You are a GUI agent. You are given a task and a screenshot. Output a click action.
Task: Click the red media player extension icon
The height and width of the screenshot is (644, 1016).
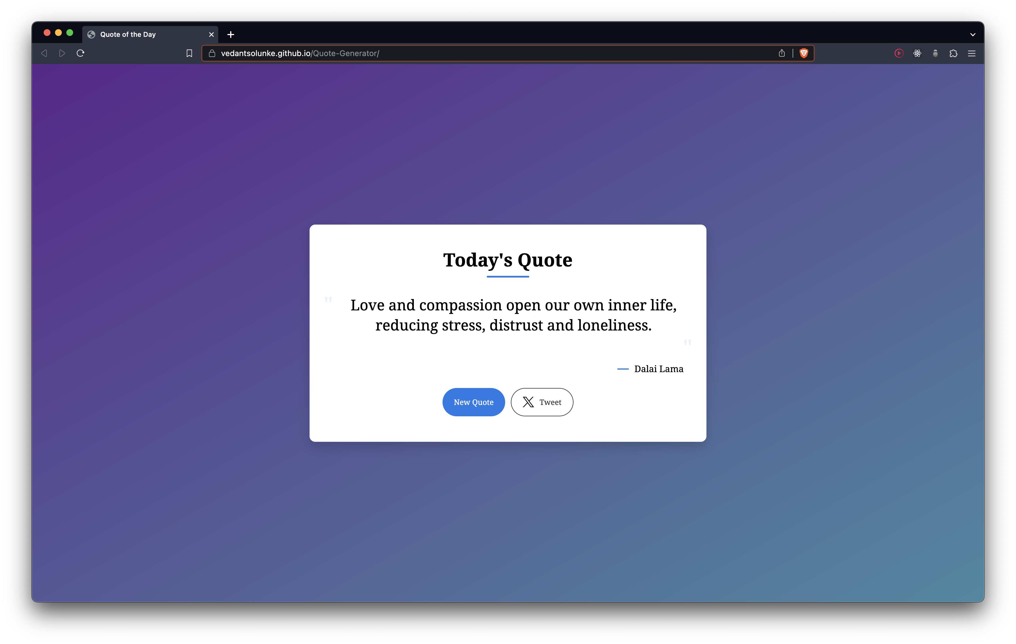(899, 53)
